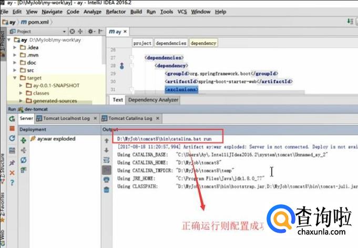This screenshot has height=248, width=358.
Task: Switch to Dependency Analyzer tab
Action: point(153,100)
